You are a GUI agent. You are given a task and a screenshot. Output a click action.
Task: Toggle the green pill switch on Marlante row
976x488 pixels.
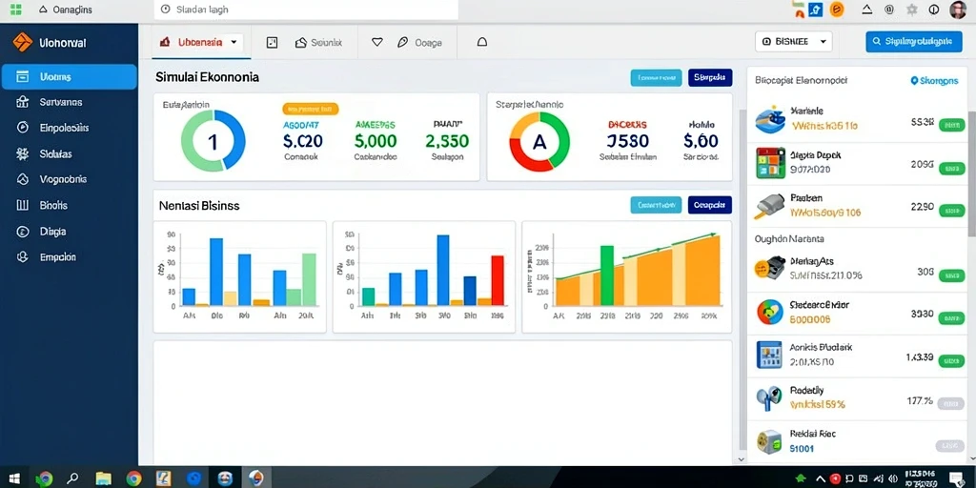click(950, 125)
